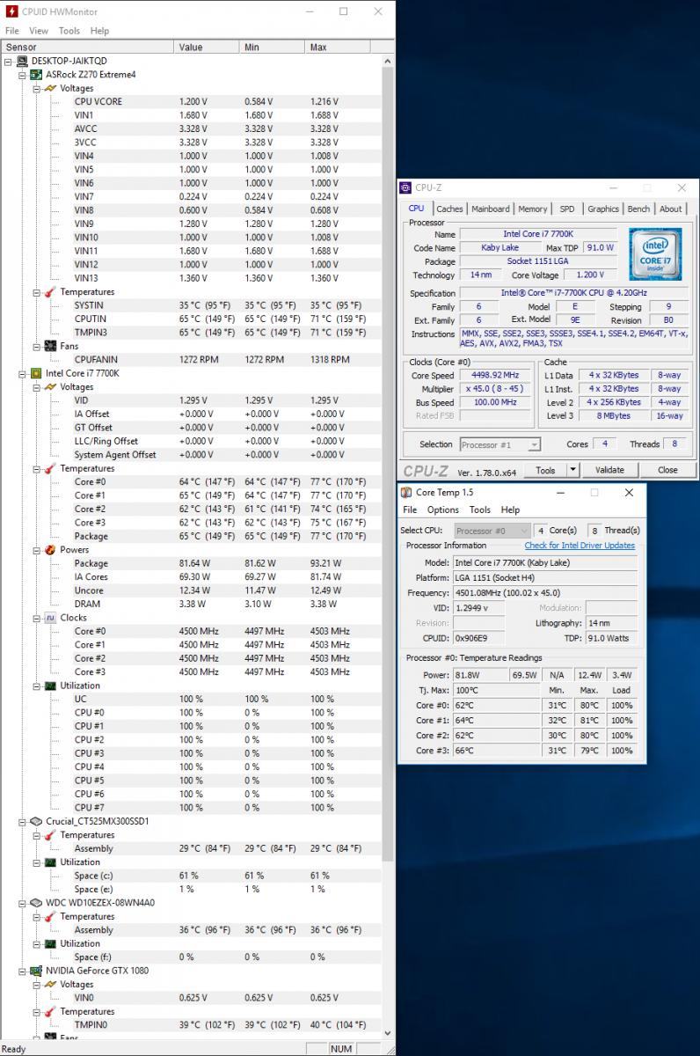
Task: Collapse the CPU Utilization section
Action: tap(36, 686)
